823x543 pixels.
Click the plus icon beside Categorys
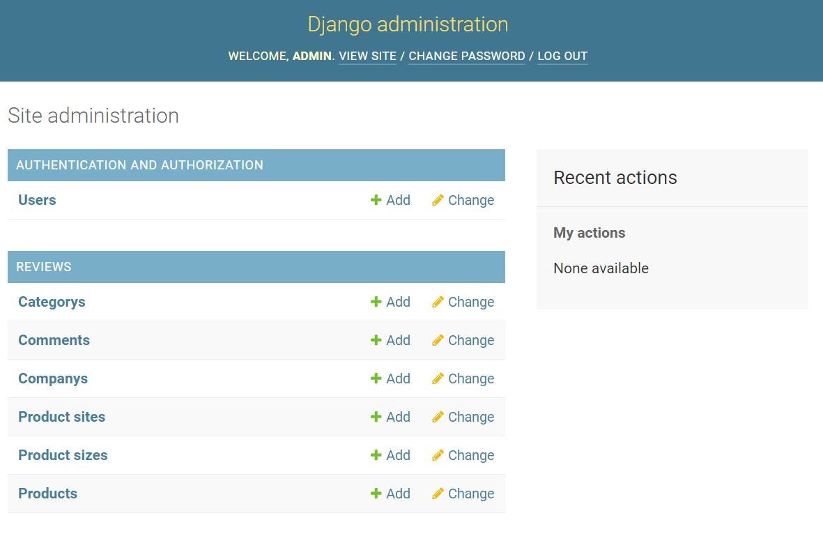coord(375,302)
